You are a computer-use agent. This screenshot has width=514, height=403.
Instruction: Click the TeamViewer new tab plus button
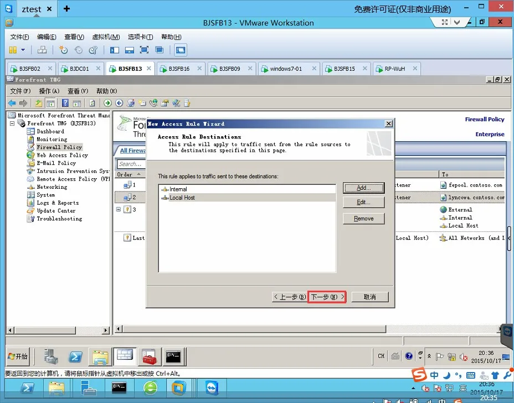pos(66,8)
